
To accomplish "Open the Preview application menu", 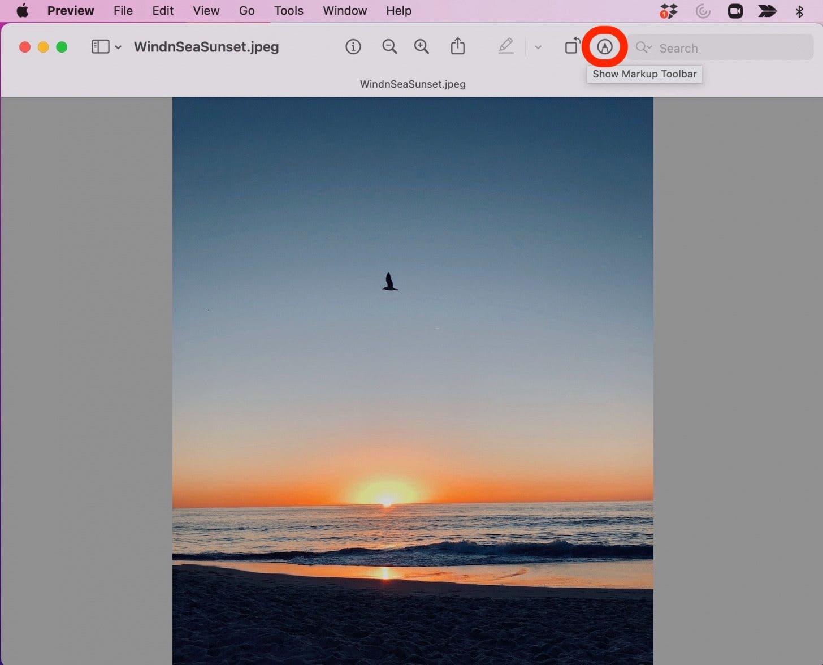I will click(70, 10).
